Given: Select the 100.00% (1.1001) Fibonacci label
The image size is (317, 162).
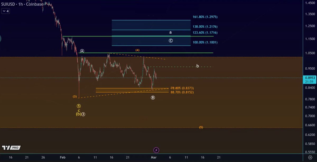Looking at the screenshot, I should point(205,42).
